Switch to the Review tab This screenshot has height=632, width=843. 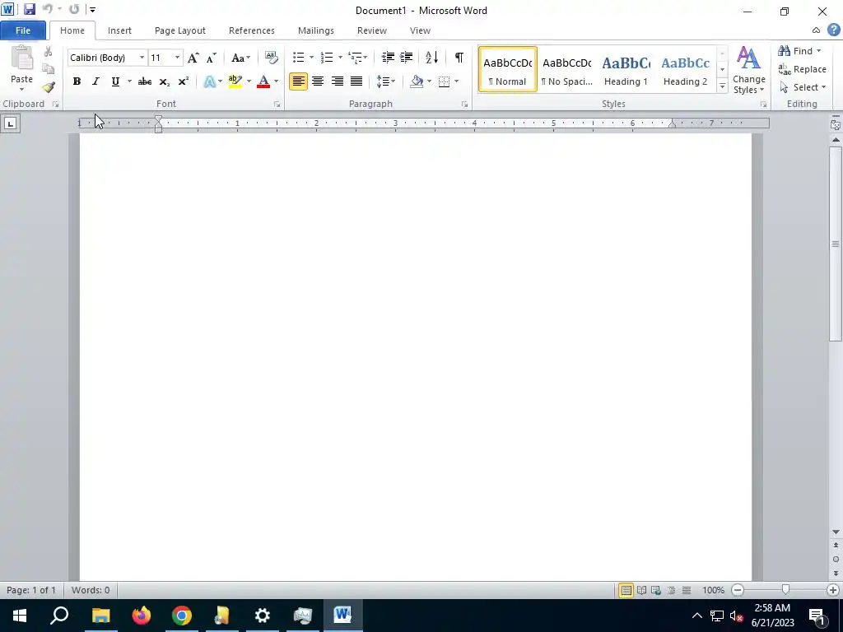pos(372,30)
